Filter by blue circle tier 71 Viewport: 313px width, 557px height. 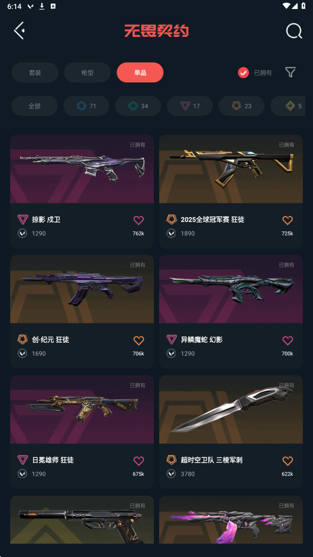[x=86, y=106]
